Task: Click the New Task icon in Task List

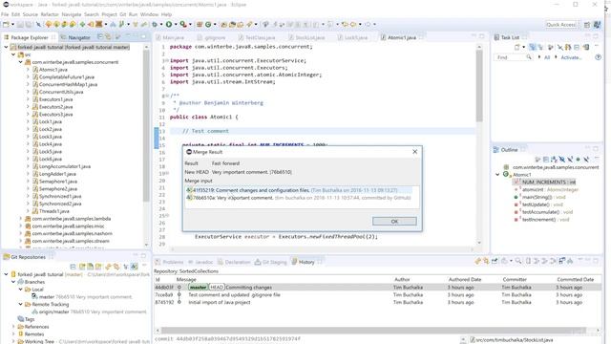Action: [x=516, y=47]
